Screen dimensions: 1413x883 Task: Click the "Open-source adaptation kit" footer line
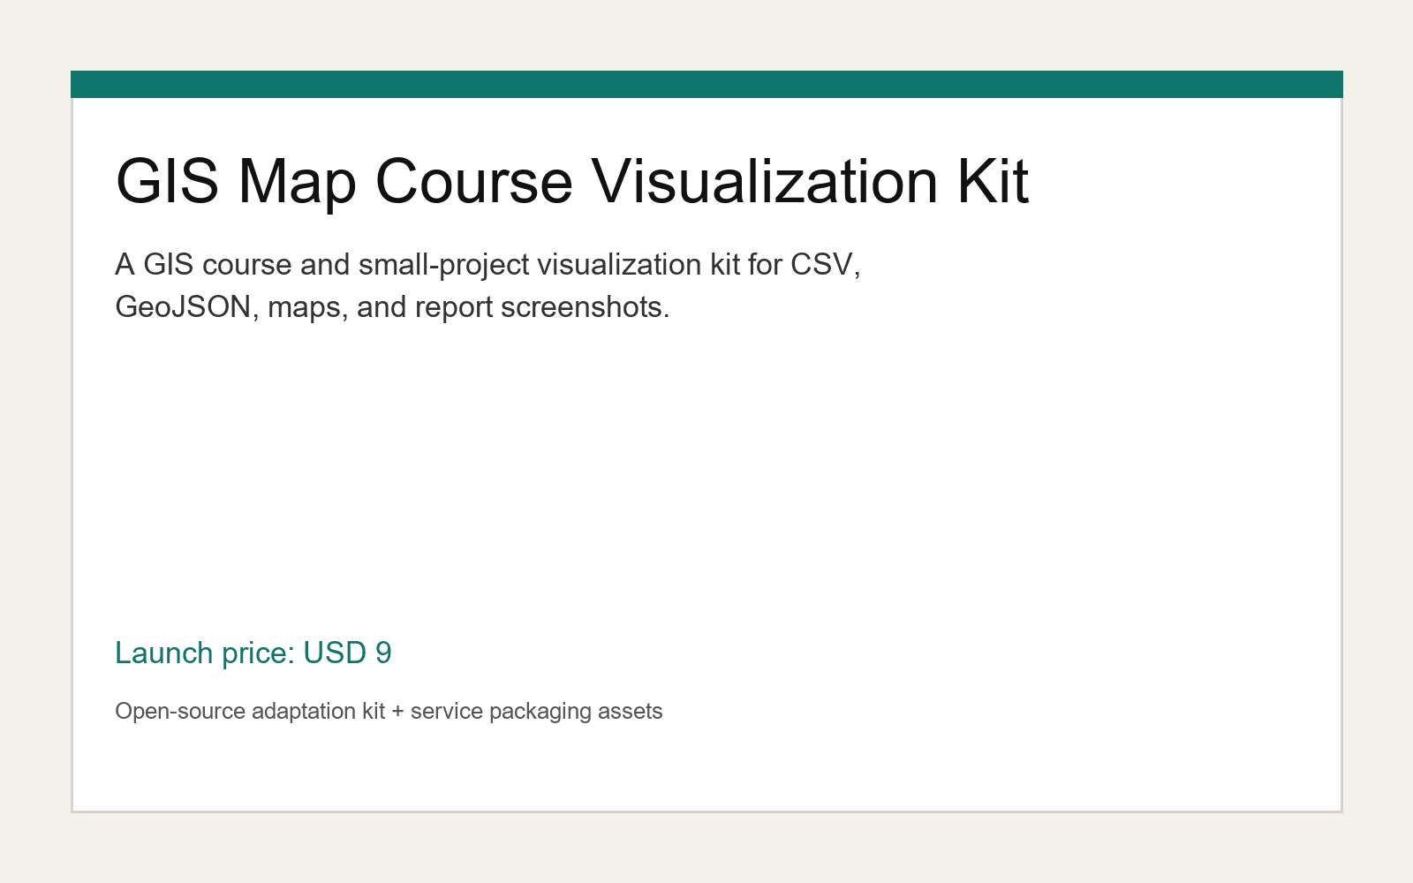pos(389,711)
